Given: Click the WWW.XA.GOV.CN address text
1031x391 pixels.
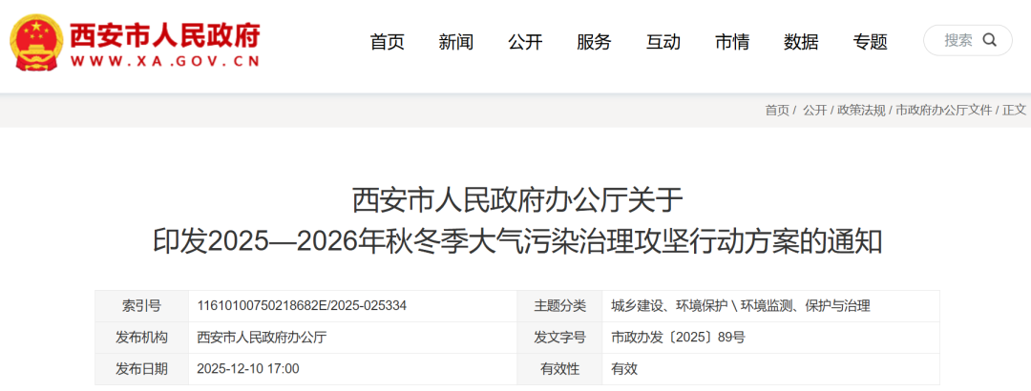Looking at the screenshot, I should click(x=165, y=62).
